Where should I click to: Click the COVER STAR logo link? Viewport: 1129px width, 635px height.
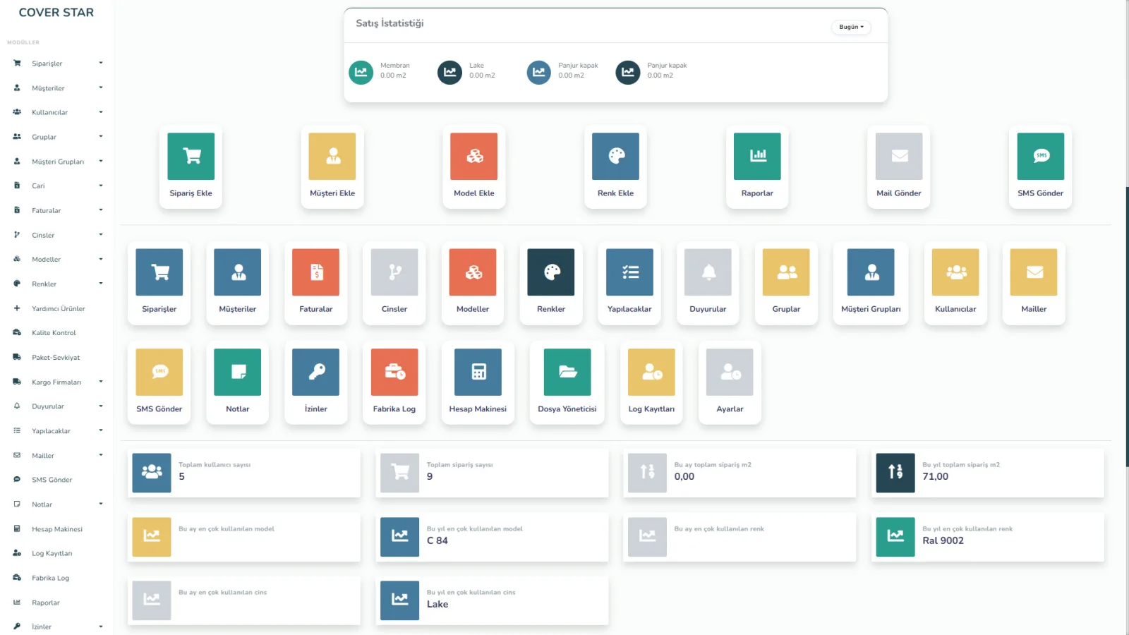click(x=56, y=13)
